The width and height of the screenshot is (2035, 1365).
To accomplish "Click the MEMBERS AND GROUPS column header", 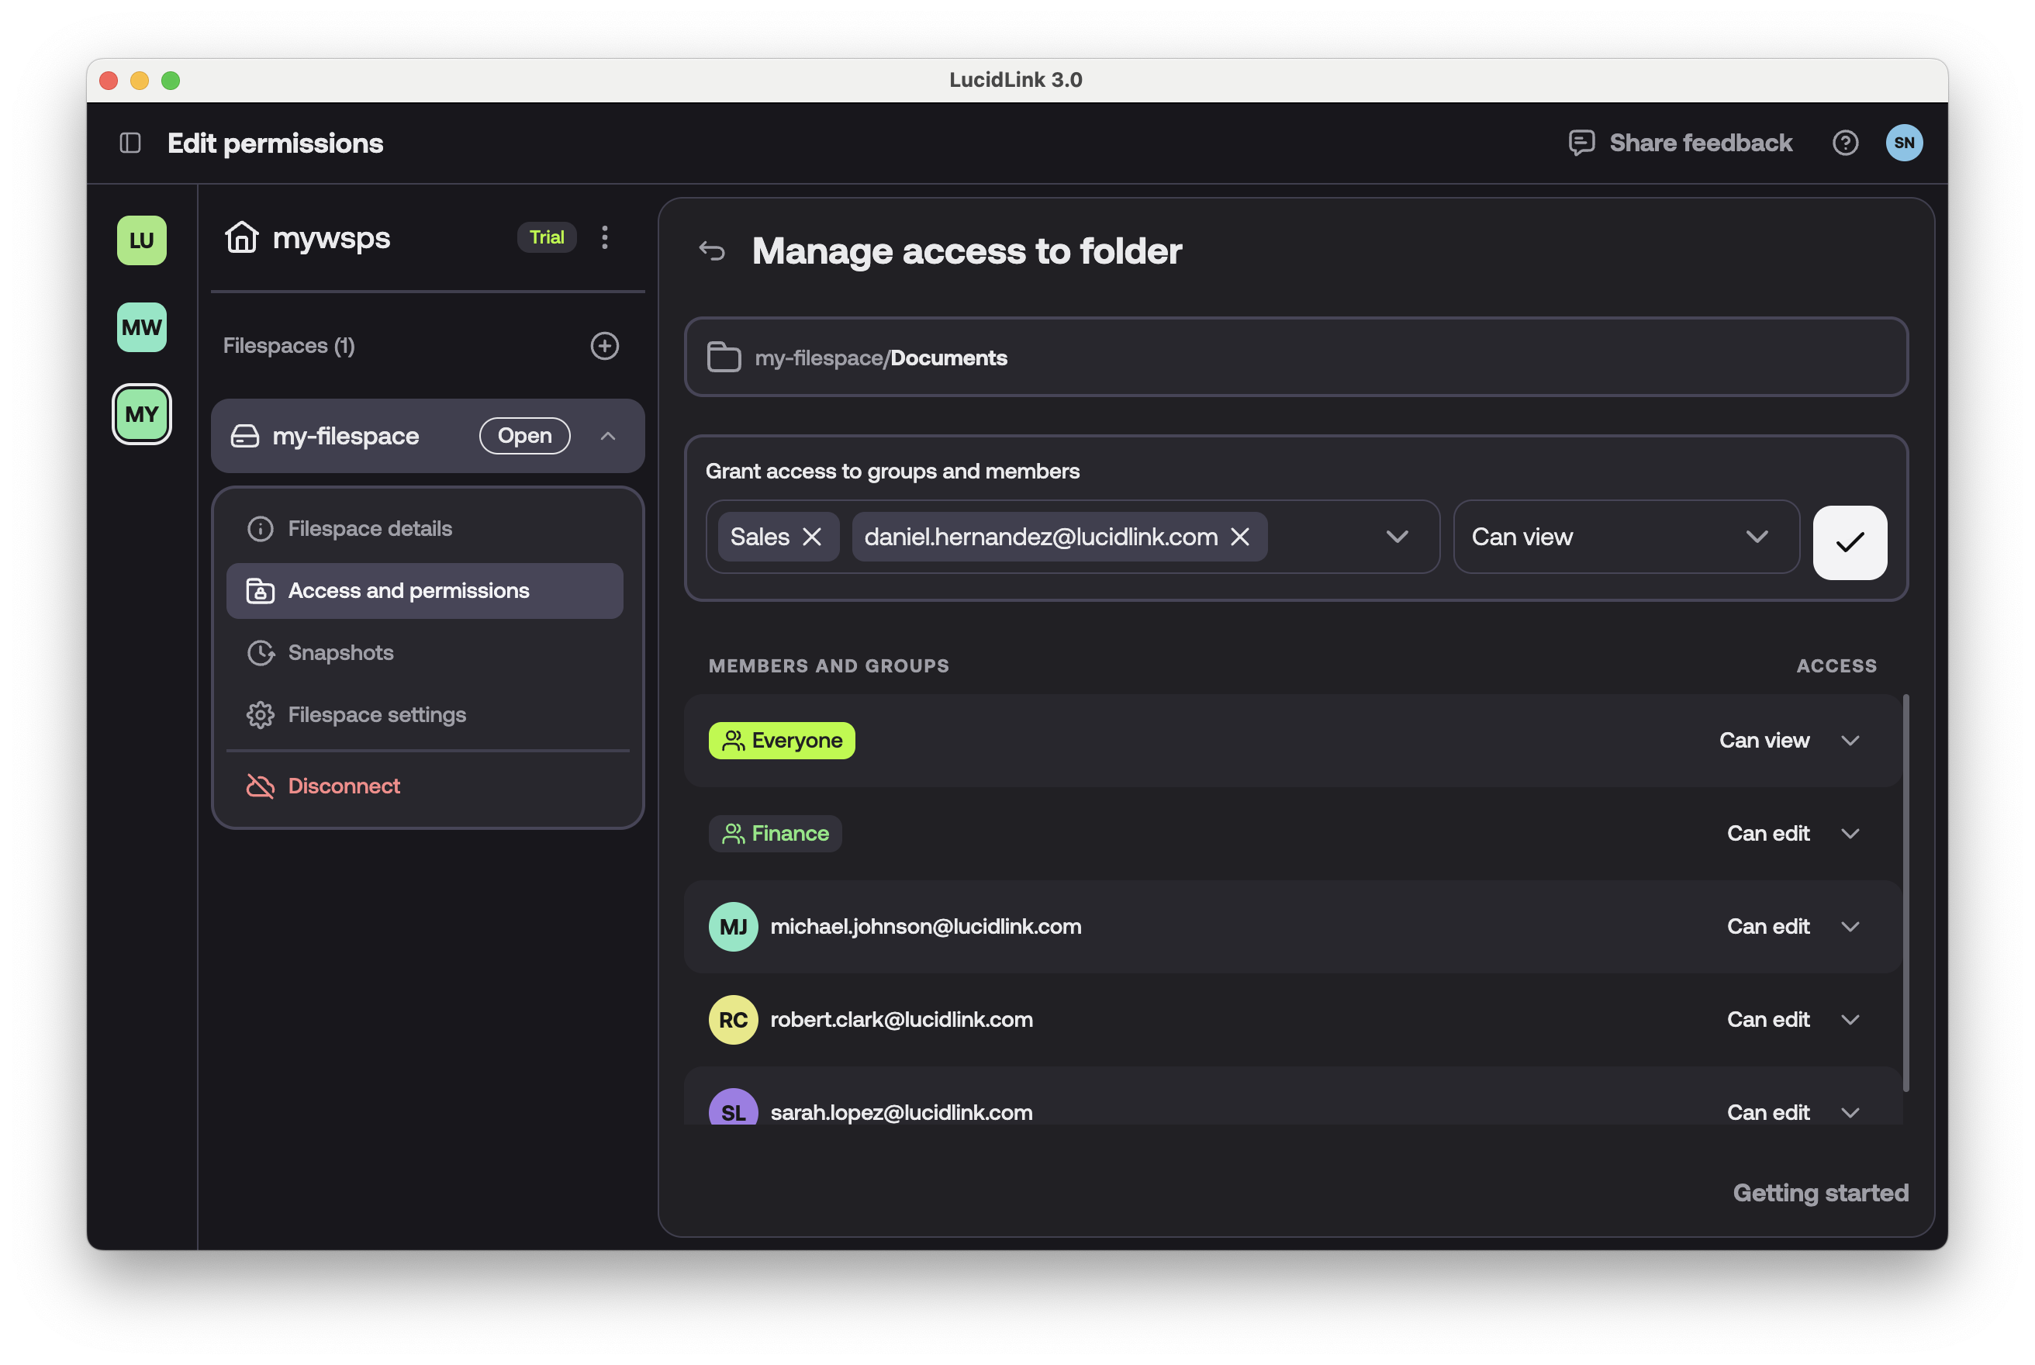I will (828, 666).
